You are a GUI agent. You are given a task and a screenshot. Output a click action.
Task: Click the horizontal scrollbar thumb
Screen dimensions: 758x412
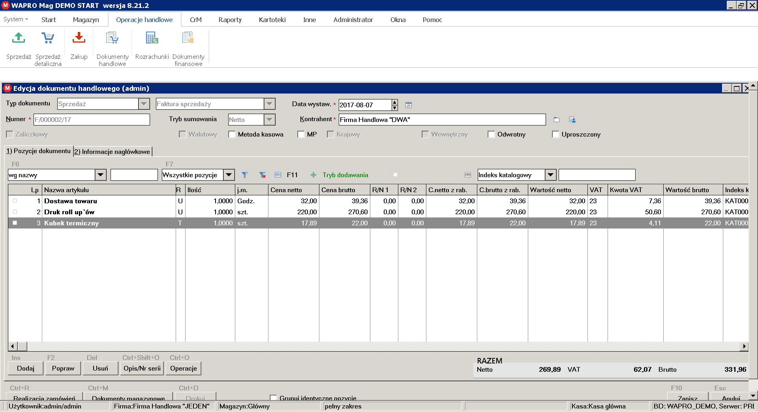(x=22, y=346)
